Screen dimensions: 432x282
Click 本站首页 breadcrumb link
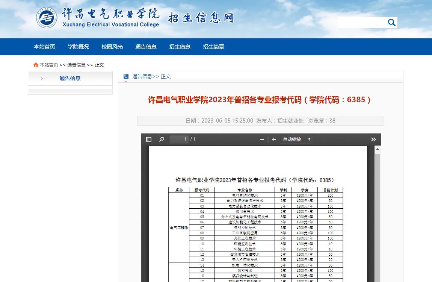click(x=49, y=65)
